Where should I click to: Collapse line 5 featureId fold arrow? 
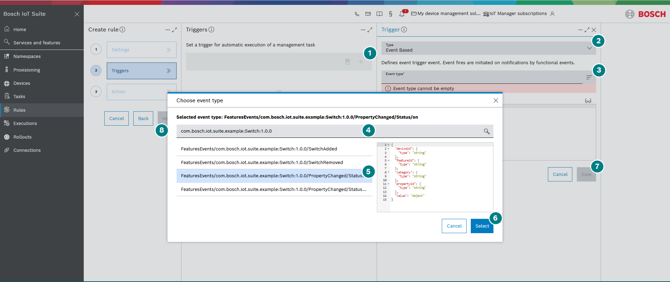tap(388, 161)
